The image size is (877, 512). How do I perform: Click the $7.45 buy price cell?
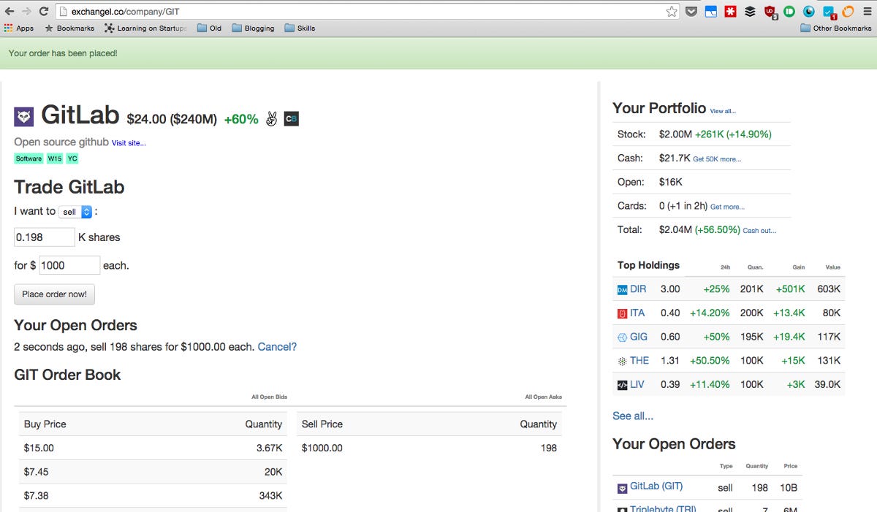(37, 472)
